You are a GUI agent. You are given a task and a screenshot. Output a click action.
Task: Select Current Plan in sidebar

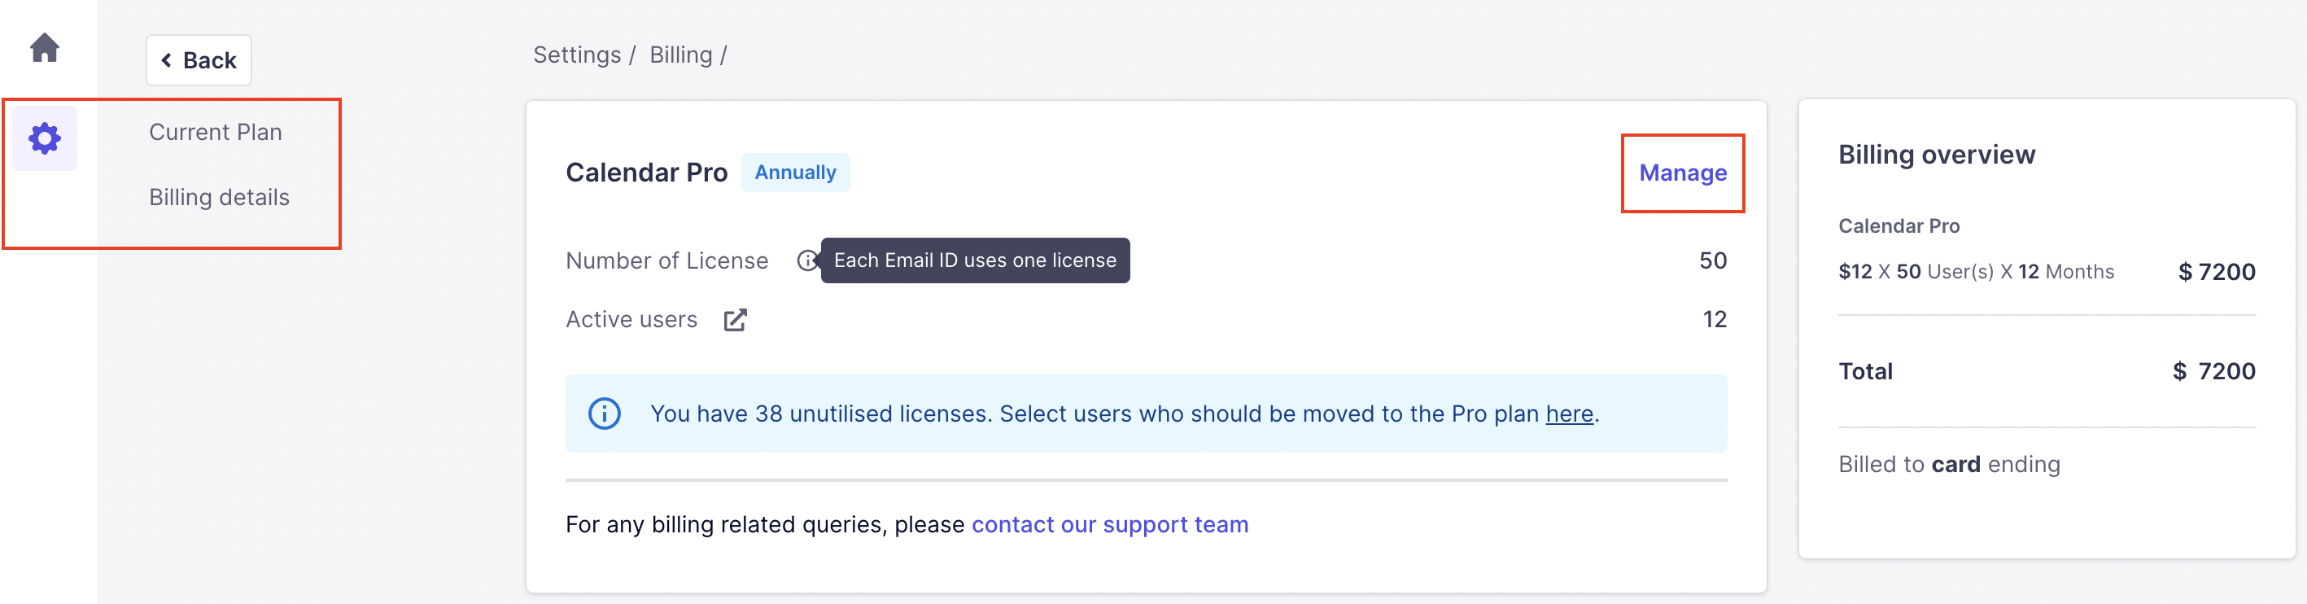(215, 133)
